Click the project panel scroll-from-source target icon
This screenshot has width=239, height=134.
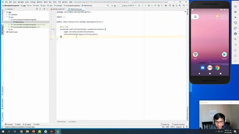click(37, 9)
